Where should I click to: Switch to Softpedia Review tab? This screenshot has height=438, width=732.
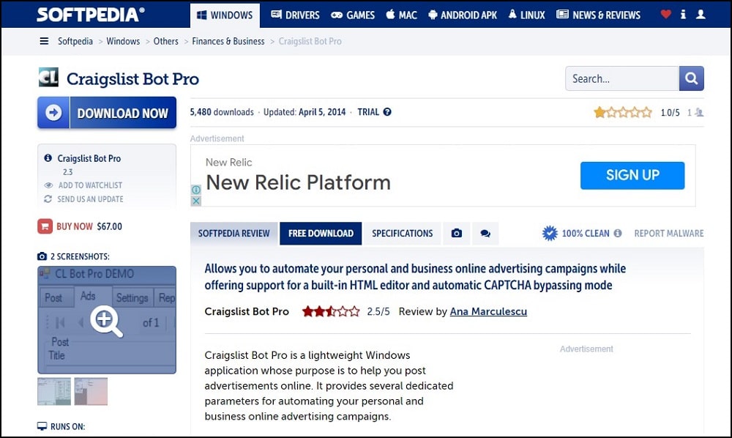click(234, 234)
